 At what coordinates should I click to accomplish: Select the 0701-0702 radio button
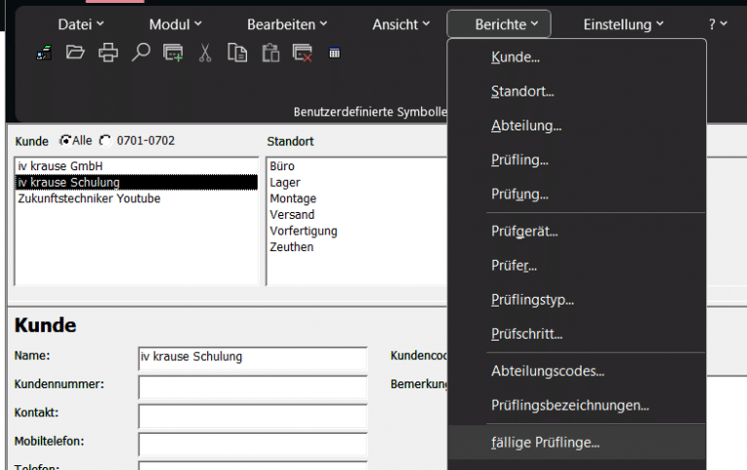105,141
